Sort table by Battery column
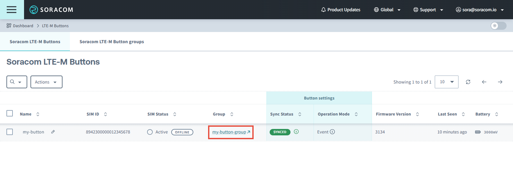The height and width of the screenshot is (192, 513). (x=496, y=114)
